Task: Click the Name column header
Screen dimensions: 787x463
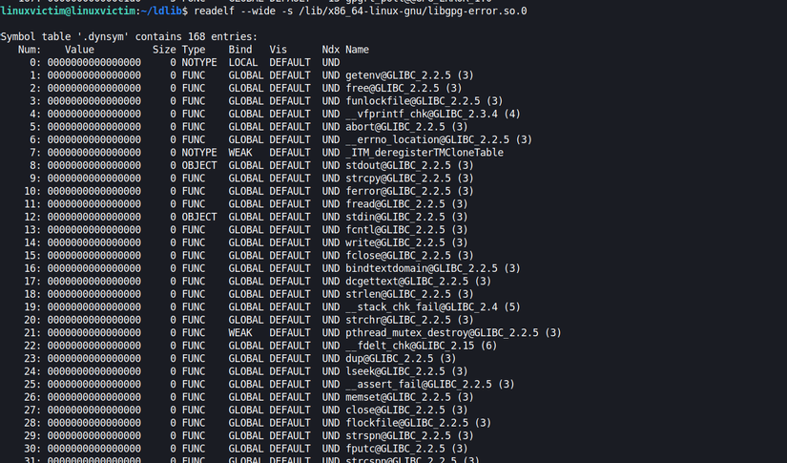Action: point(357,50)
